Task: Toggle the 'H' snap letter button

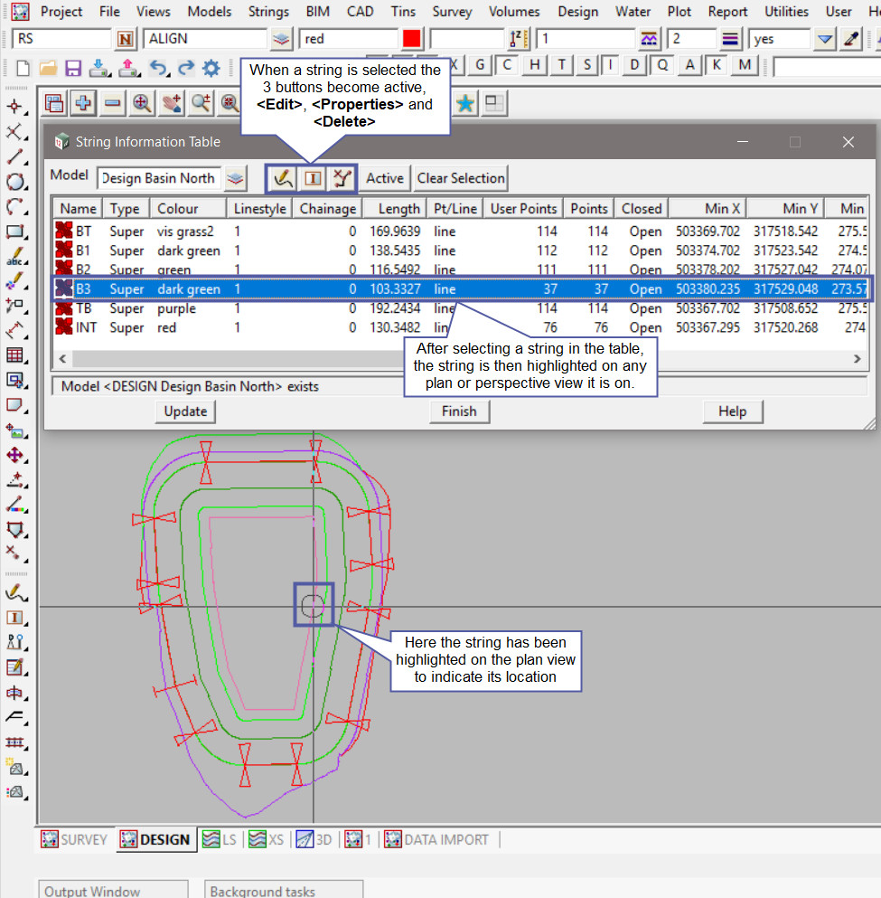Action: 536,65
